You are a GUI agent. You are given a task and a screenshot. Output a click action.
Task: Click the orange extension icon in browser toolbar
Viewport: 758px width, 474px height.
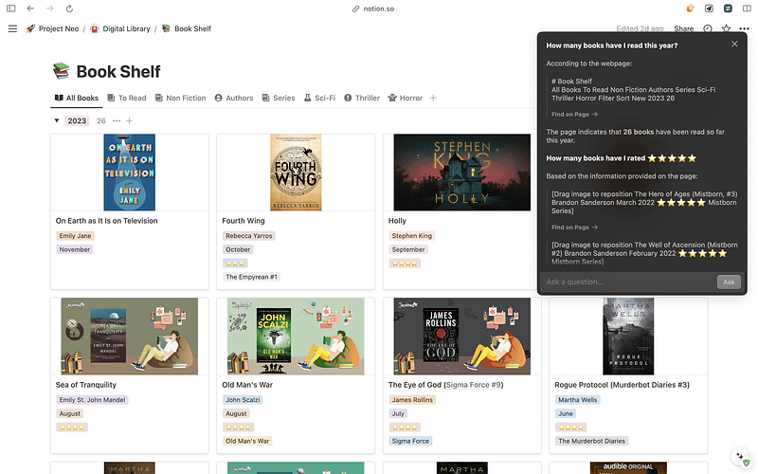691,9
